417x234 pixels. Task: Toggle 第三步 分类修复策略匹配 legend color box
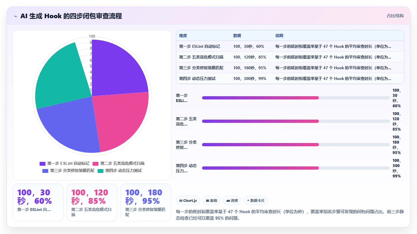(45, 171)
